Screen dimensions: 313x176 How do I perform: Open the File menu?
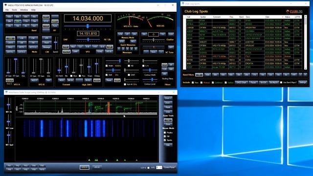(x=7, y=10)
